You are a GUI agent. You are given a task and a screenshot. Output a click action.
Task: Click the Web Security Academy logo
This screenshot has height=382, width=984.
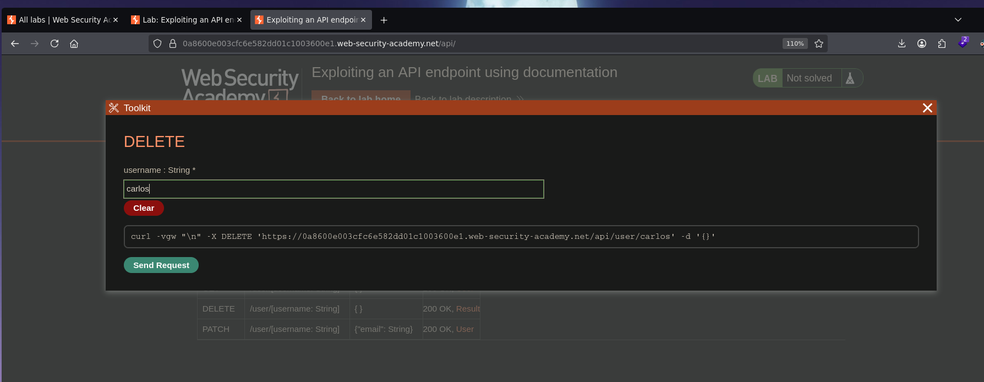239,85
